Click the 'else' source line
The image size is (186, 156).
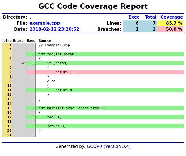point(51,81)
